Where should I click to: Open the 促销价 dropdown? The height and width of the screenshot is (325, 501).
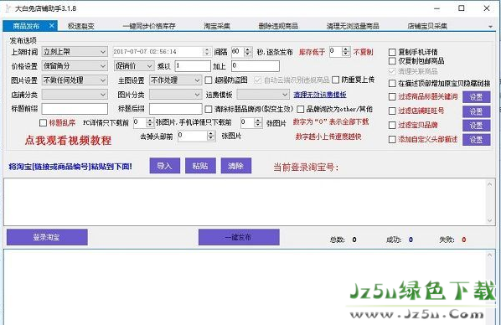134,66
